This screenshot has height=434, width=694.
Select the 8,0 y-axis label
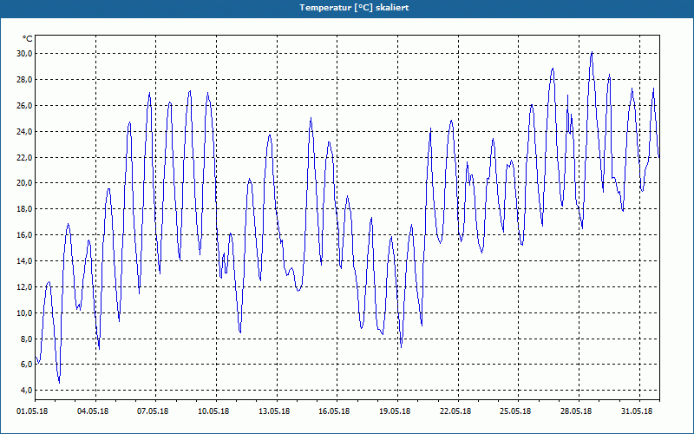click(x=26, y=339)
